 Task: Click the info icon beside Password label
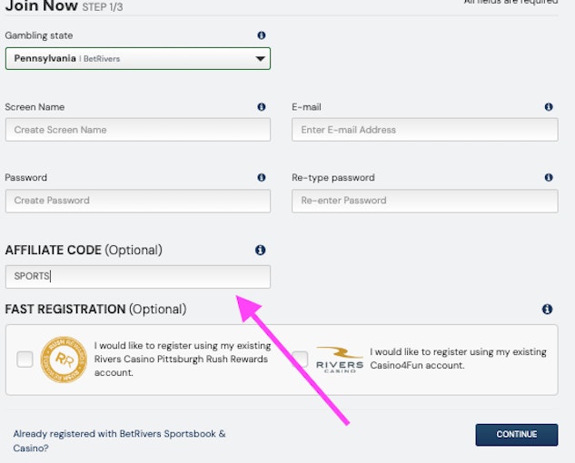[262, 178]
